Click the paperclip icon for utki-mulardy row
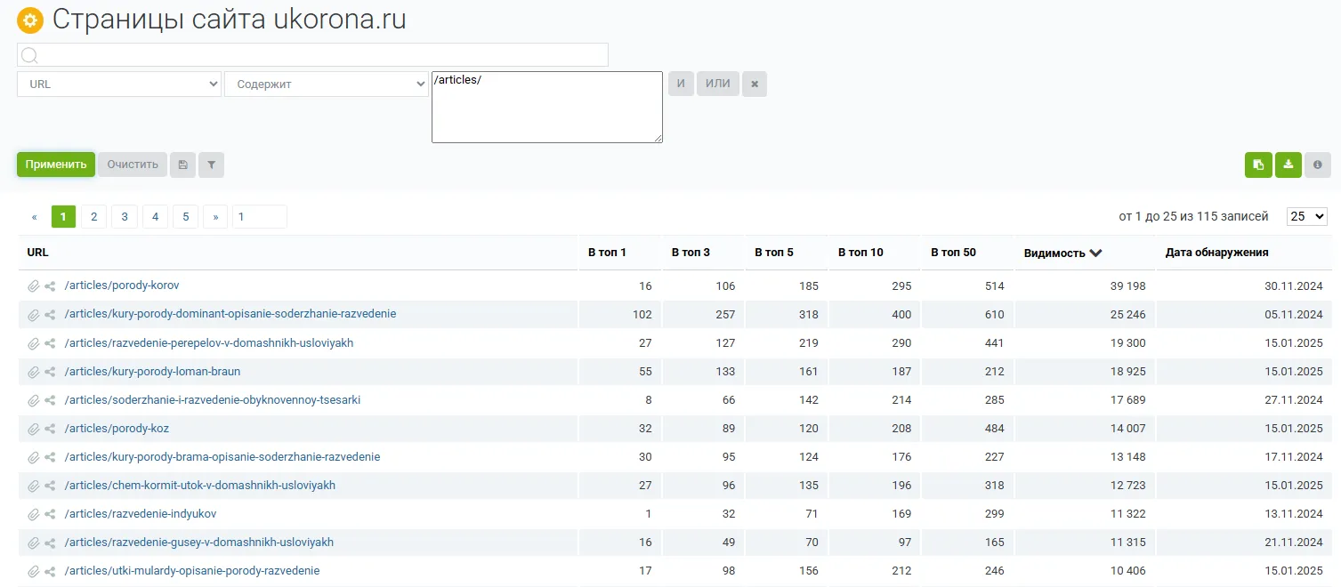The image size is (1341, 587). click(34, 571)
